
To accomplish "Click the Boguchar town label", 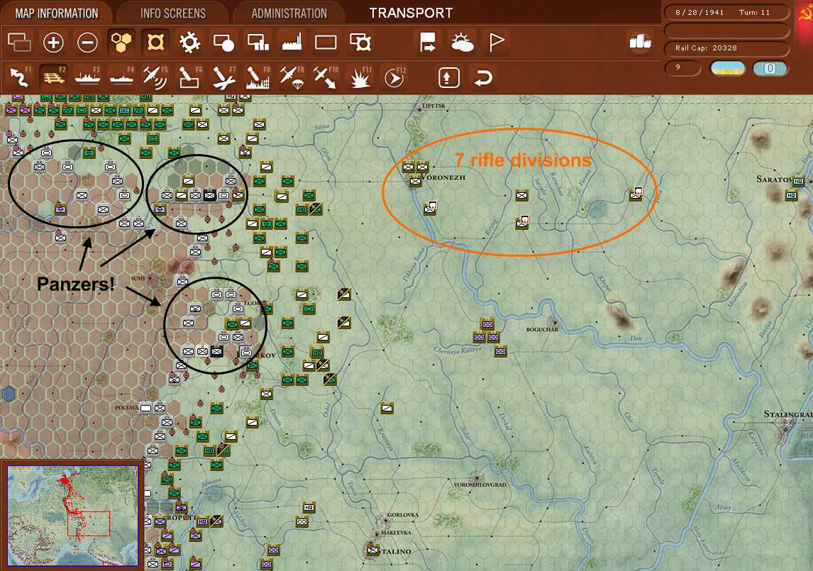I will [x=542, y=329].
